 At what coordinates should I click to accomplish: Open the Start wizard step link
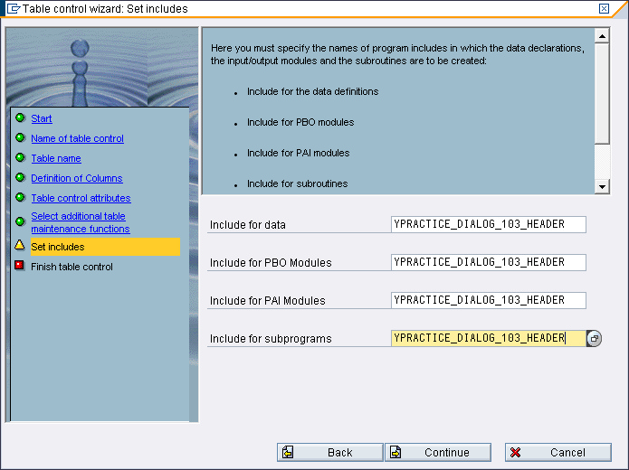[42, 118]
